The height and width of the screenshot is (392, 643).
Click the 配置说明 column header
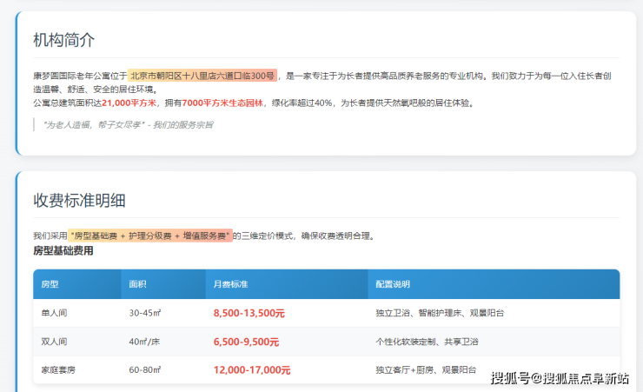coord(393,284)
